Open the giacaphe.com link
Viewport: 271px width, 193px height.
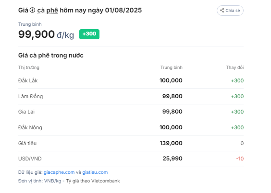(x=59, y=172)
